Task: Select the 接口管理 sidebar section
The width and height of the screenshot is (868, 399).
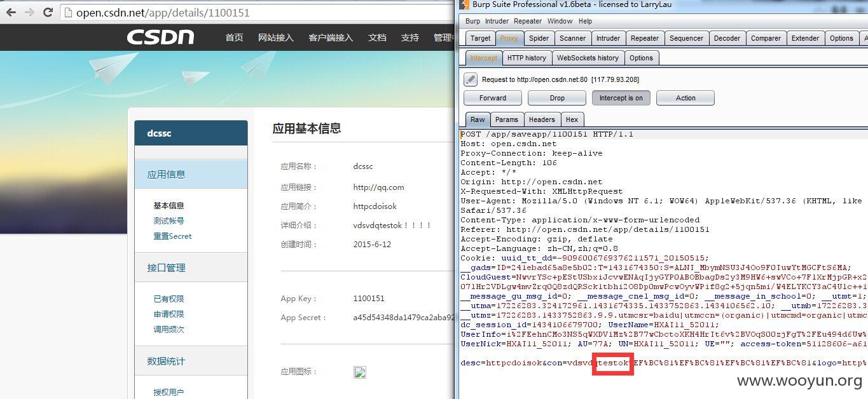Action: pos(191,267)
